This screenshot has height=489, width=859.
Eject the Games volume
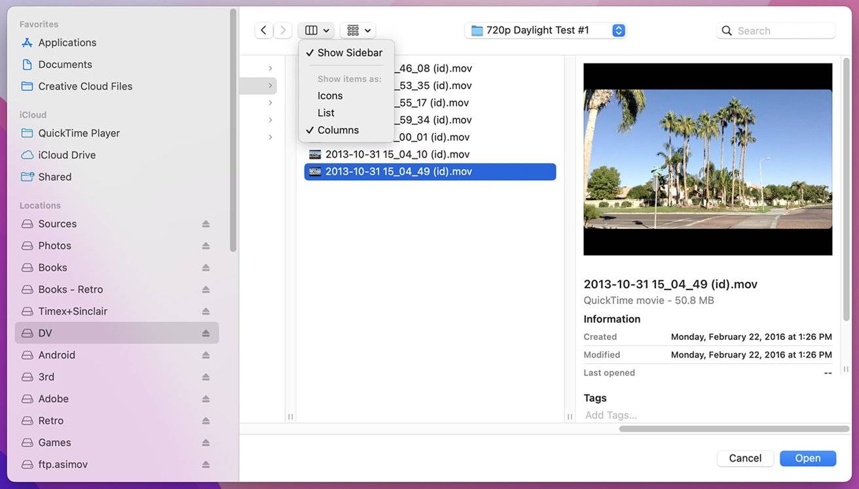[x=206, y=443]
